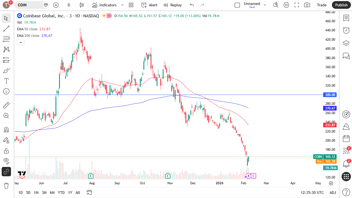The height and width of the screenshot is (198, 352).
Task: Remove objects with the trash icon
Action: [x=6, y=186]
